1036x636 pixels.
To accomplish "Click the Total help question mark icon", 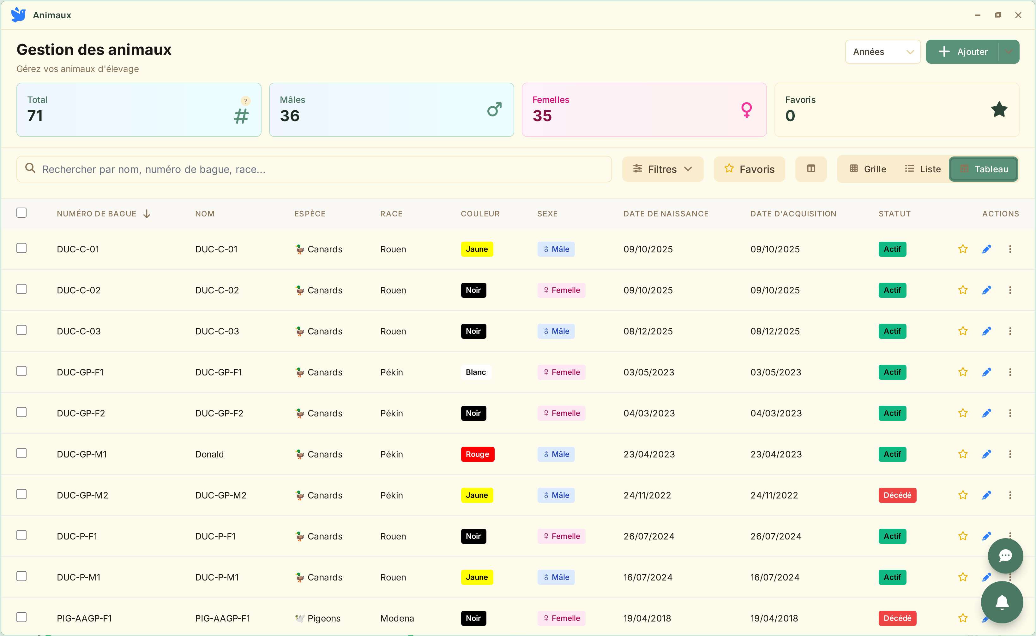I will coord(245,101).
